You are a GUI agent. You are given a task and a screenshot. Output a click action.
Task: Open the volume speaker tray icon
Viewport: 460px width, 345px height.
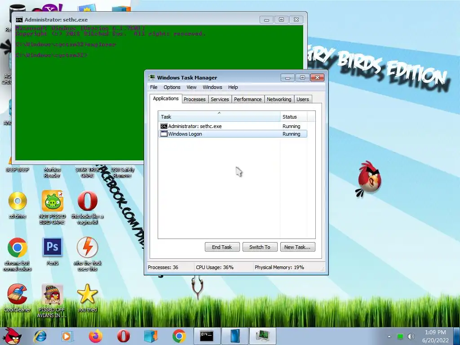[411, 336]
